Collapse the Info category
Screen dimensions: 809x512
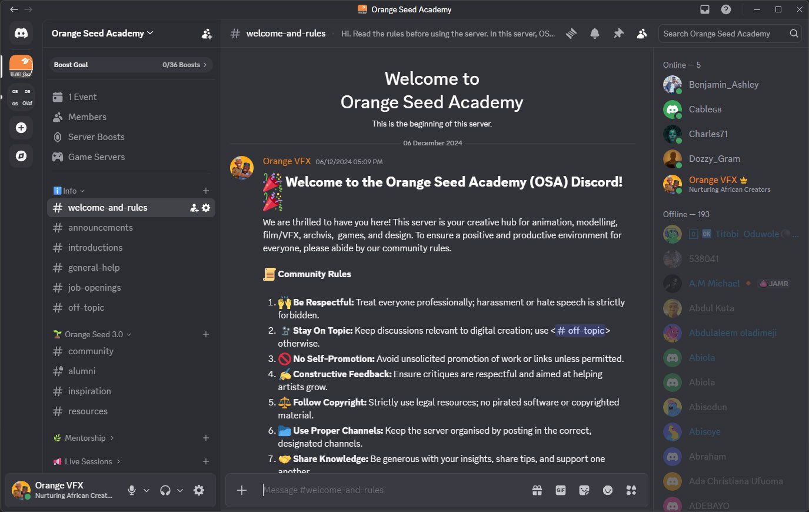[x=69, y=191]
